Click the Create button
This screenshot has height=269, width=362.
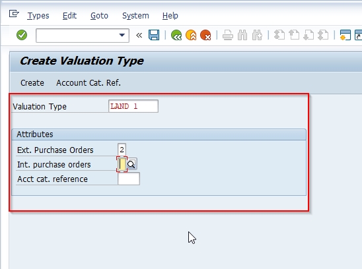pyautogui.click(x=32, y=83)
